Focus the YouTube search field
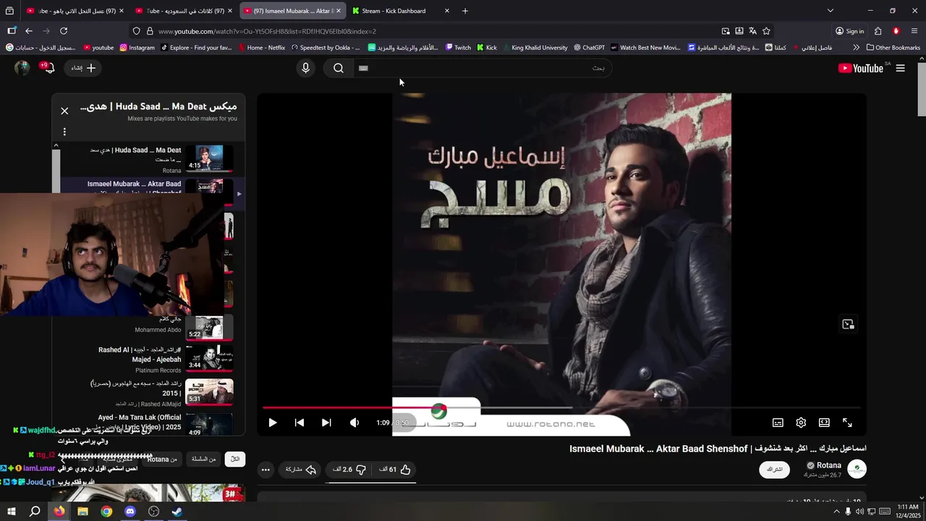This screenshot has width=926, height=521. click(482, 68)
